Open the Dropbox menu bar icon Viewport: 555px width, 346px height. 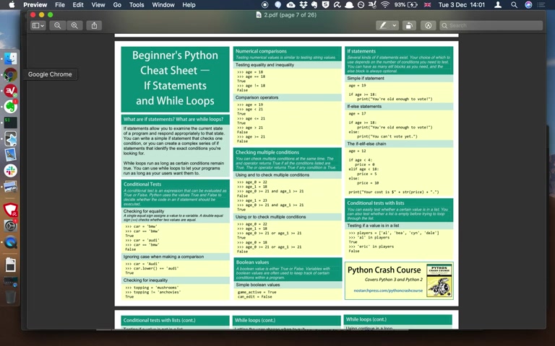pos(303,4)
